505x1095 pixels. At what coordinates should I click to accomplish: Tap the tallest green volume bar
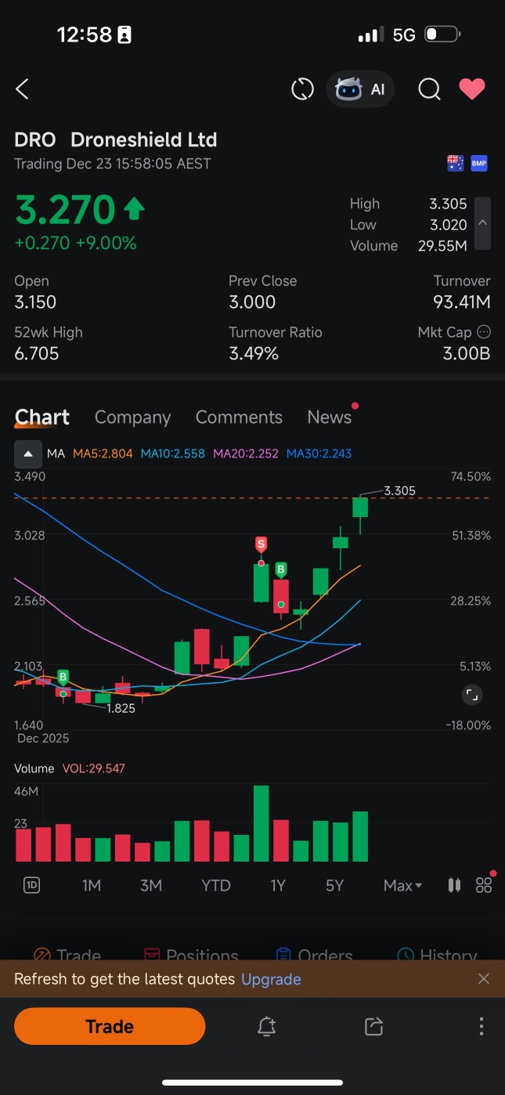262,823
